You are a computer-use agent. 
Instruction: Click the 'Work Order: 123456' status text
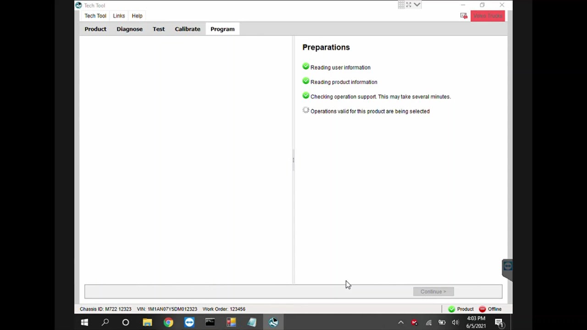(x=224, y=309)
